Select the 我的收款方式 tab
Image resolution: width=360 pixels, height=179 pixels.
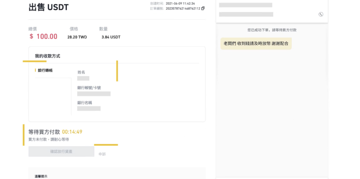click(x=47, y=56)
